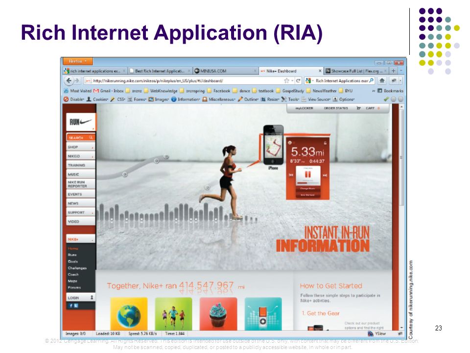Open NIKE RUN REPORTER in the sidebar
The width and height of the screenshot is (470, 353).
(81, 184)
